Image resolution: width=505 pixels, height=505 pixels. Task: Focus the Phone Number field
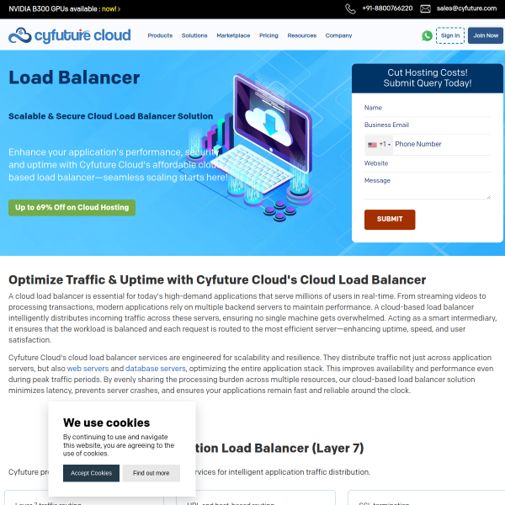click(442, 145)
